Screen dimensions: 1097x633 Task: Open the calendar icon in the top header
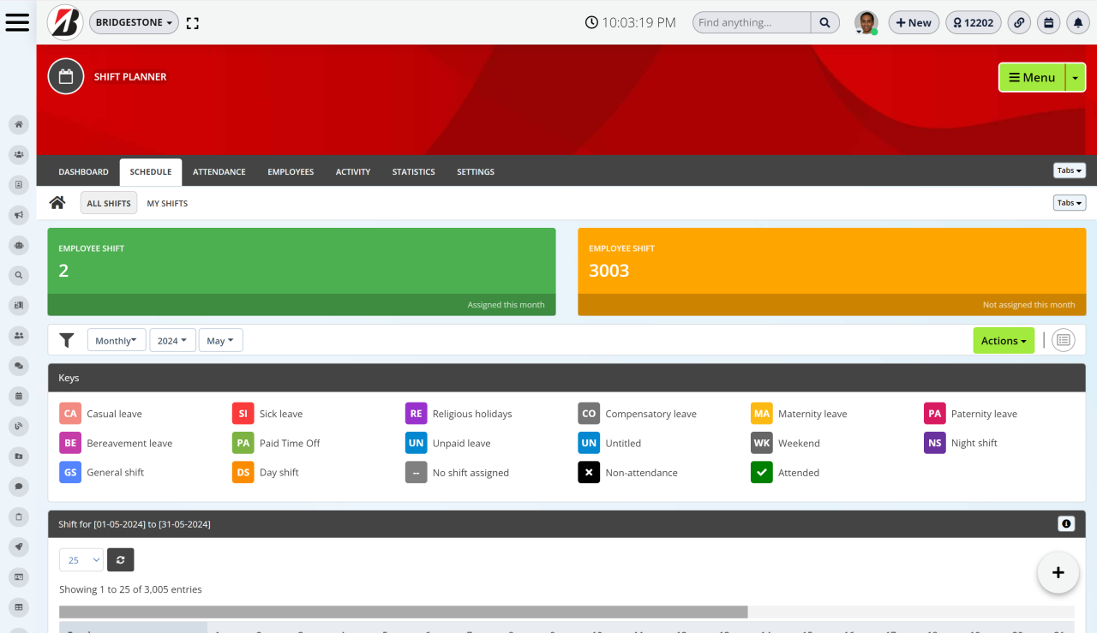1048,22
